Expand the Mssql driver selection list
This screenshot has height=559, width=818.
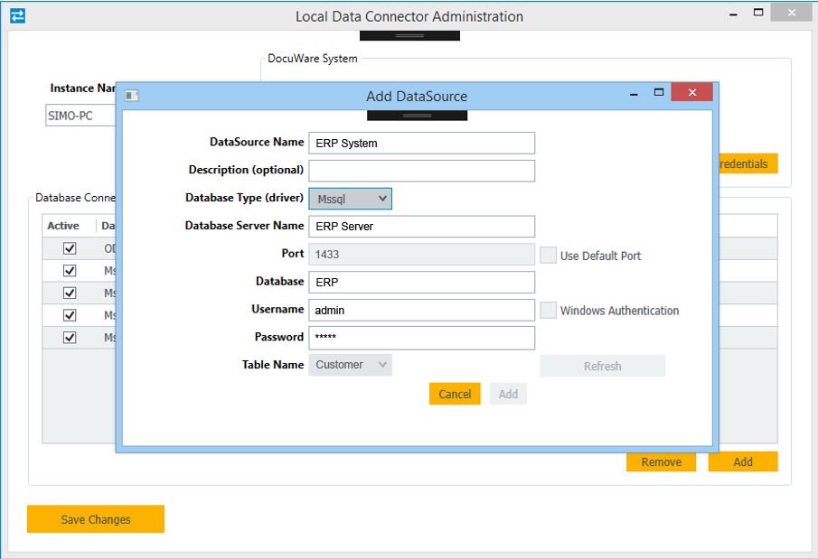(x=380, y=198)
